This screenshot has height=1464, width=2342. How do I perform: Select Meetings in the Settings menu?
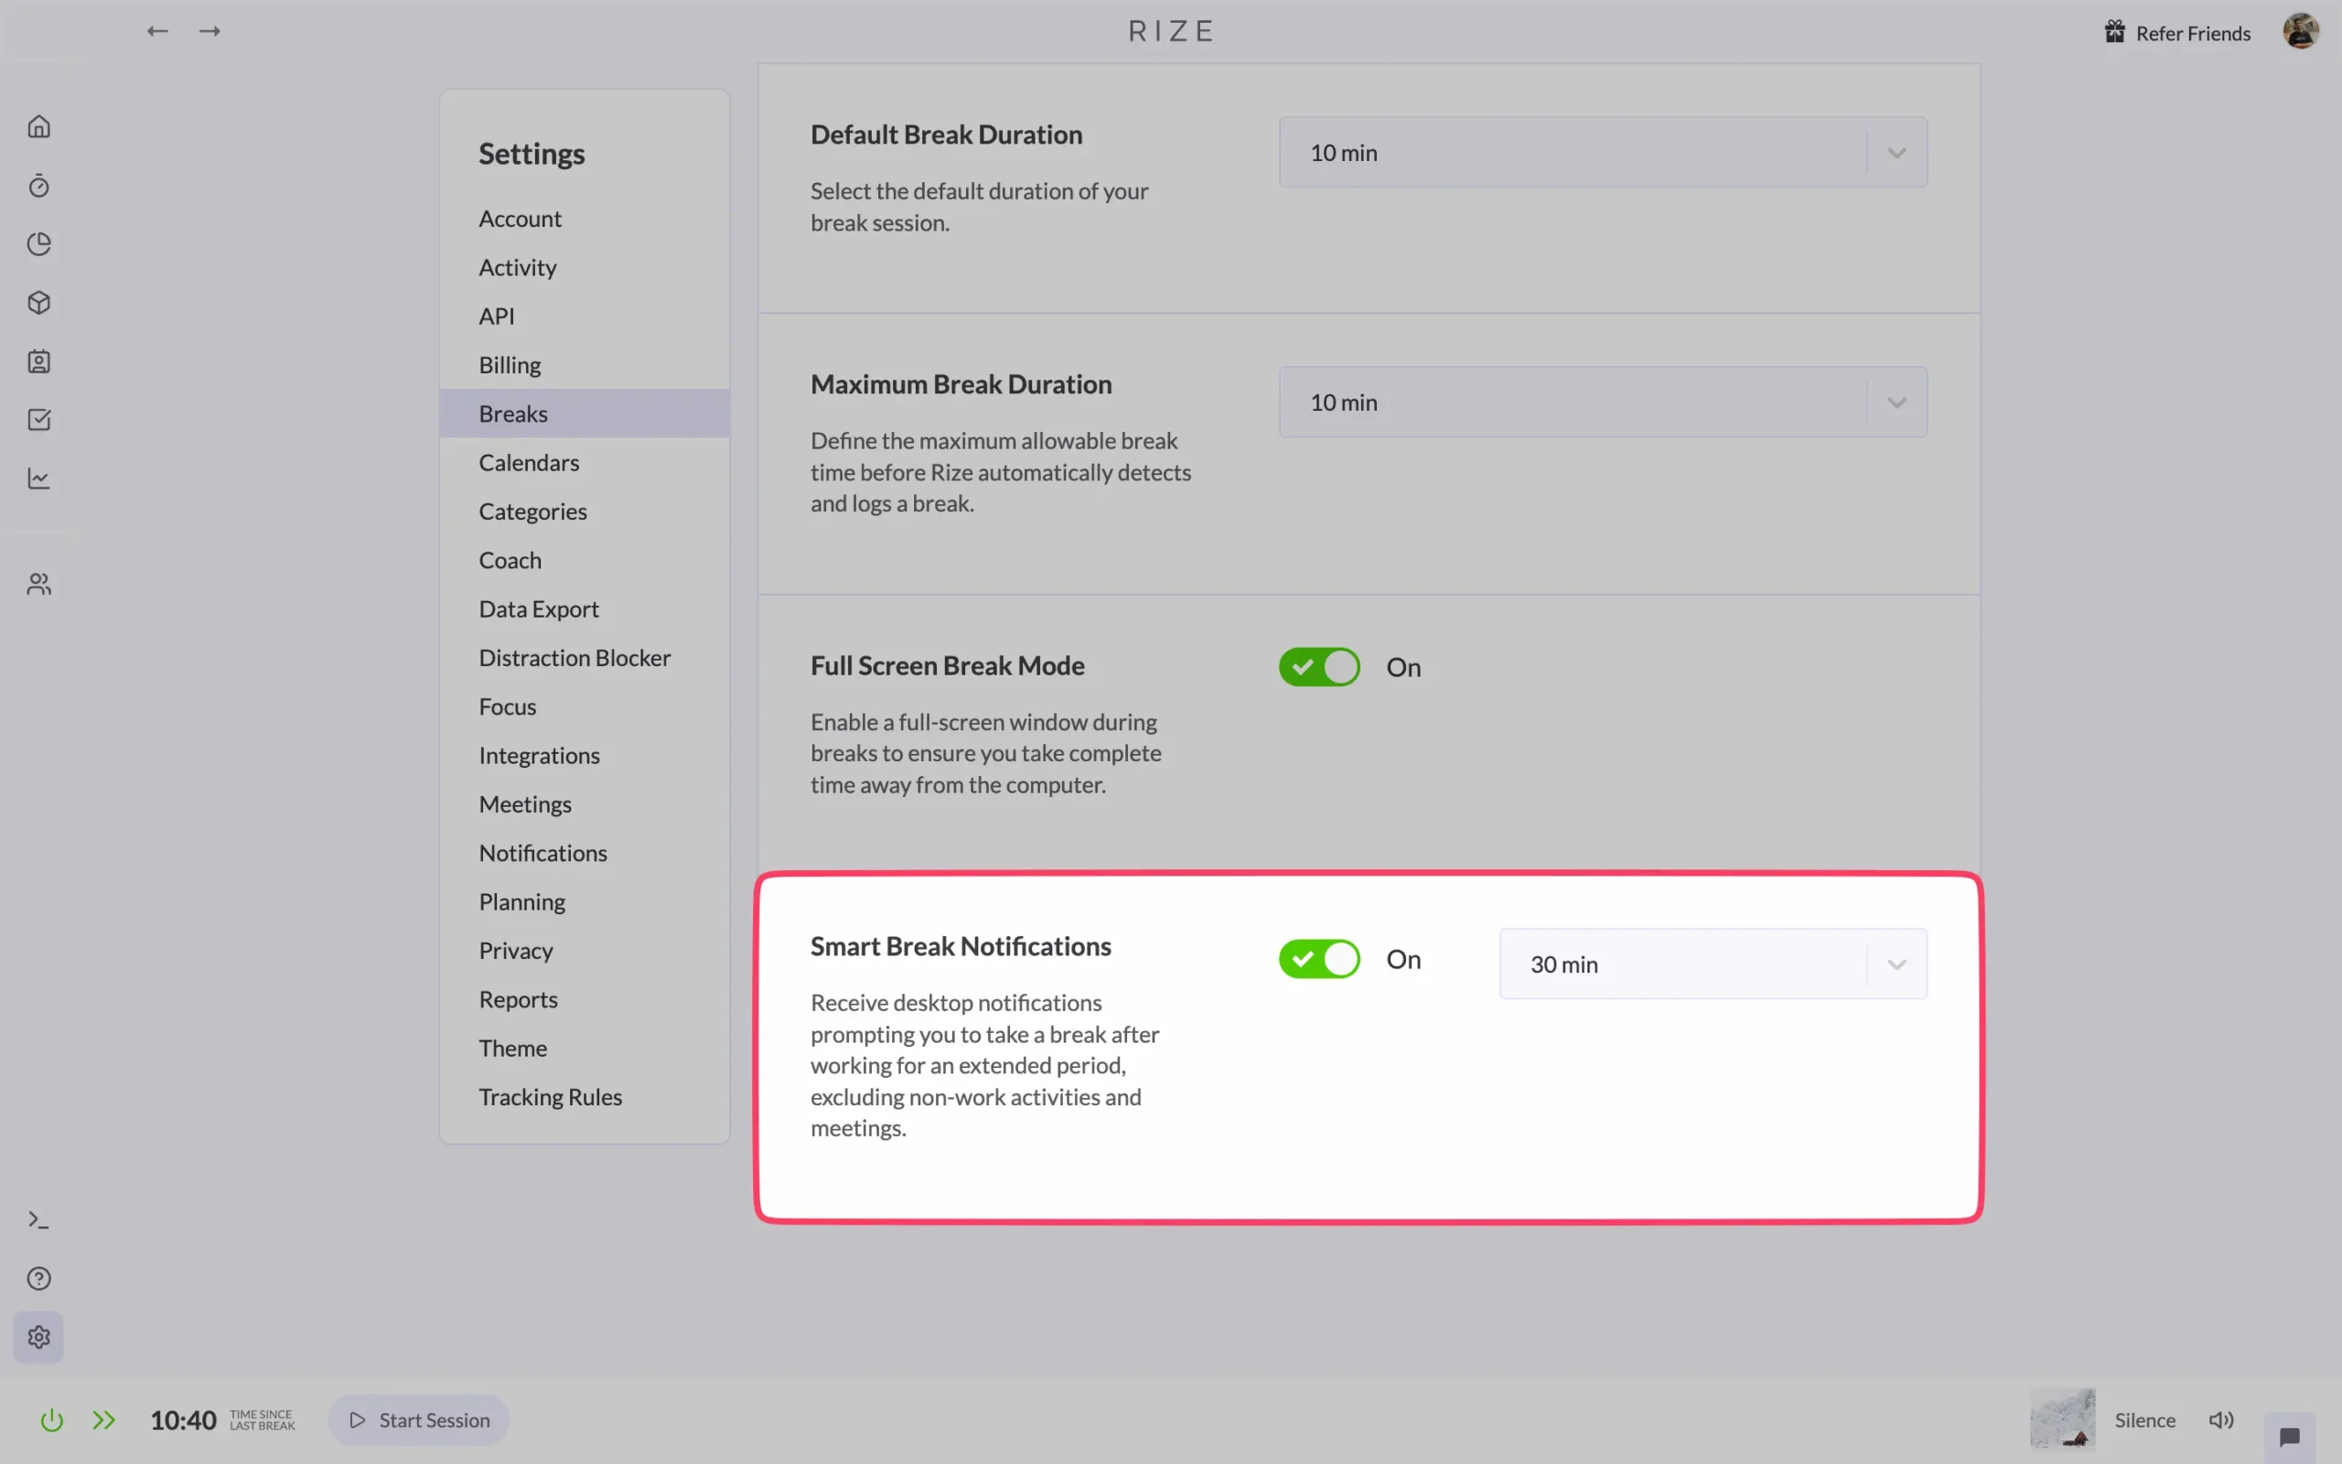[585, 803]
